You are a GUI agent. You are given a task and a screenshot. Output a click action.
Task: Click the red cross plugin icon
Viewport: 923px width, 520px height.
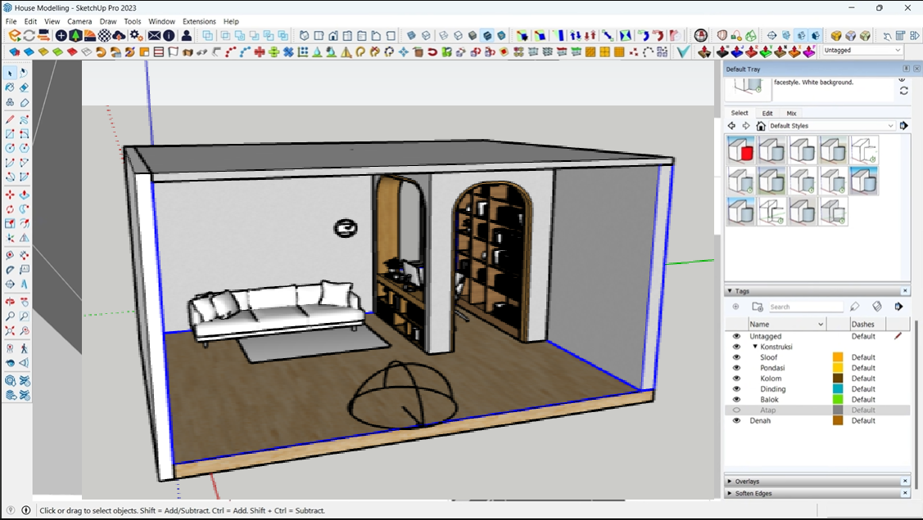tap(260, 52)
